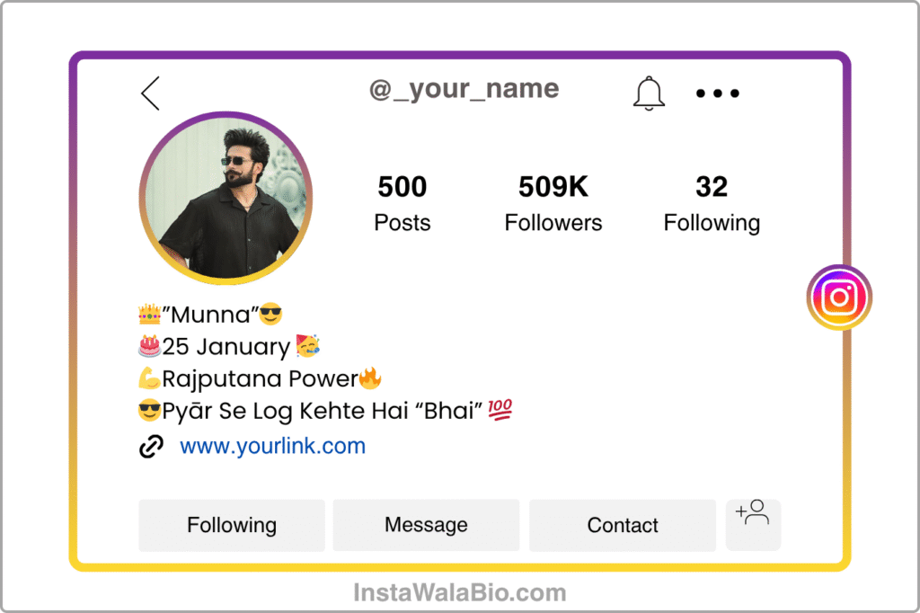This screenshot has height=613, width=920.
Task: Click the red 100 emoji
Action: coord(500,409)
